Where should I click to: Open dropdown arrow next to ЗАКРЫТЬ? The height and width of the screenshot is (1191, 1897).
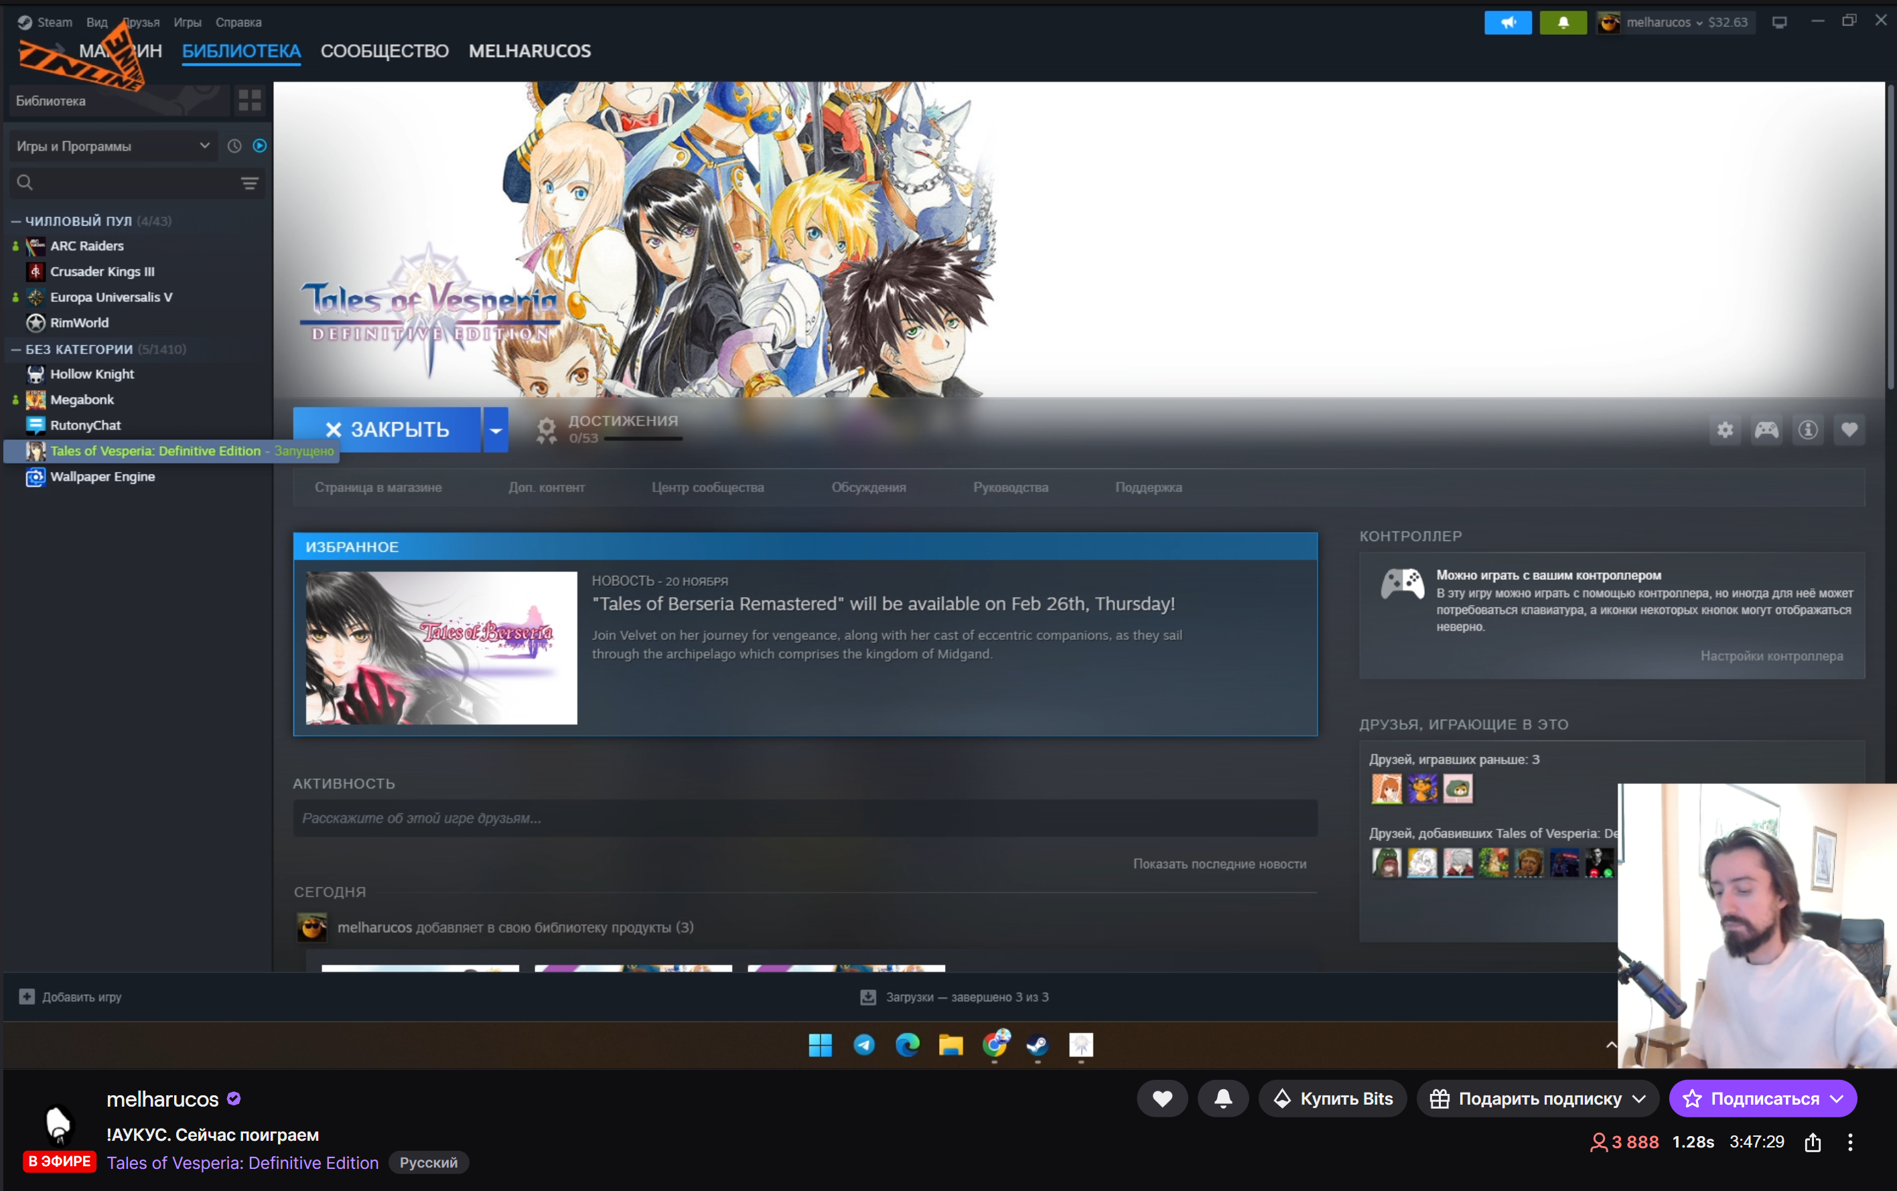click(x=496, y=430)
